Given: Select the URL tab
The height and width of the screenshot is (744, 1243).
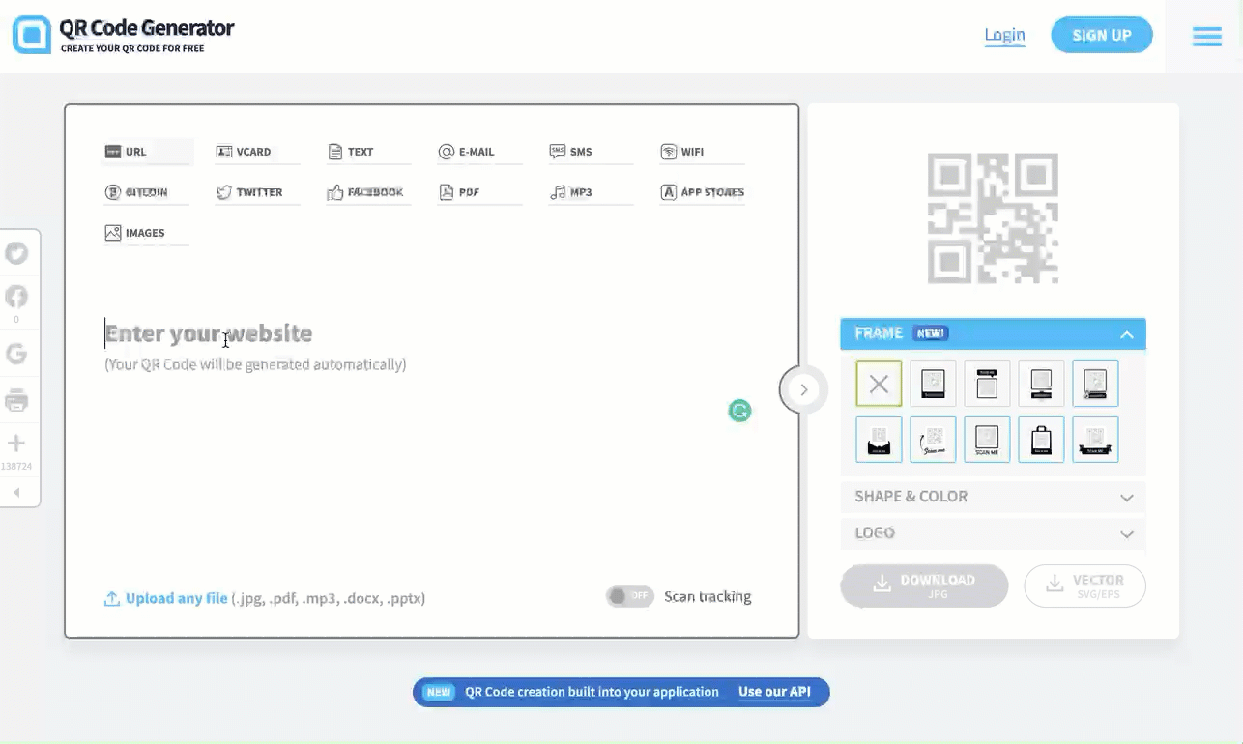Looking at the screenshot, I should click(x=148, y=152).
